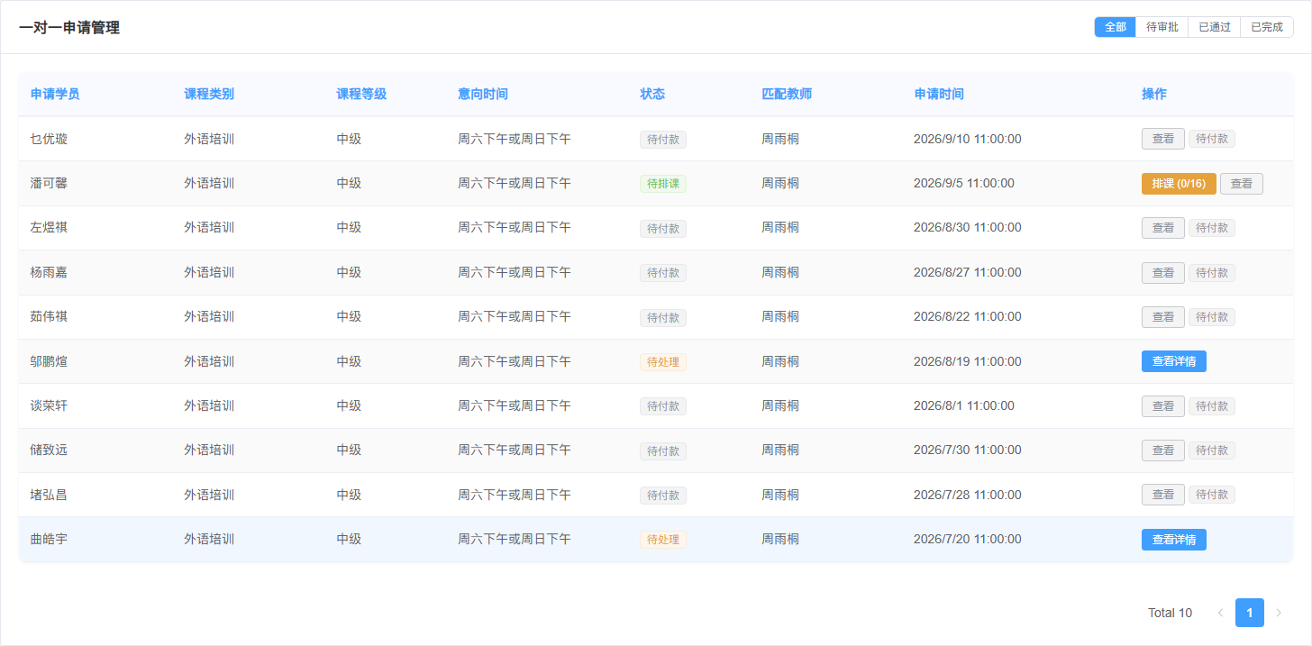This screenshot has height=646, width=1312.
Task: Switch to the 已完成 filter tab
Action: pos(1267,27)
